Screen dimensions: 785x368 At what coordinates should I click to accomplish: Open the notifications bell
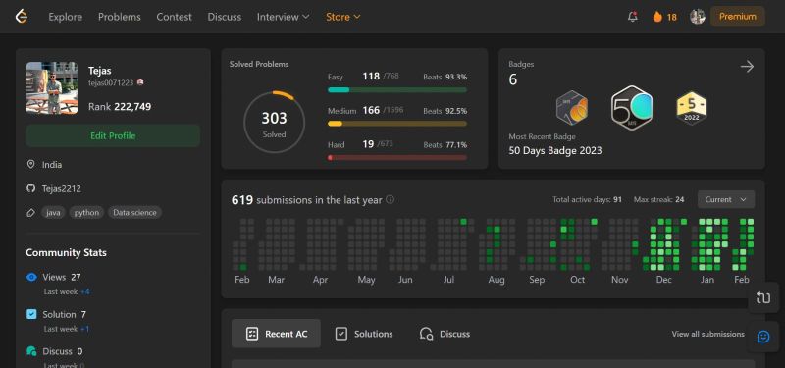tap(633, 17)
